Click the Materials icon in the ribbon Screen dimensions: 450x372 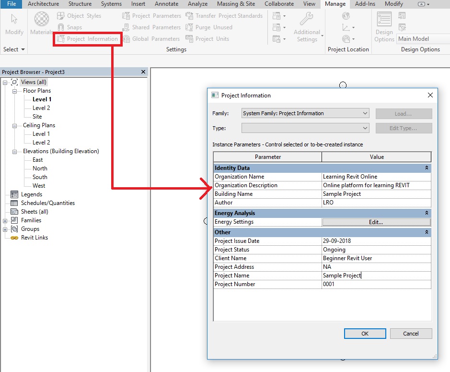(42, 19)
